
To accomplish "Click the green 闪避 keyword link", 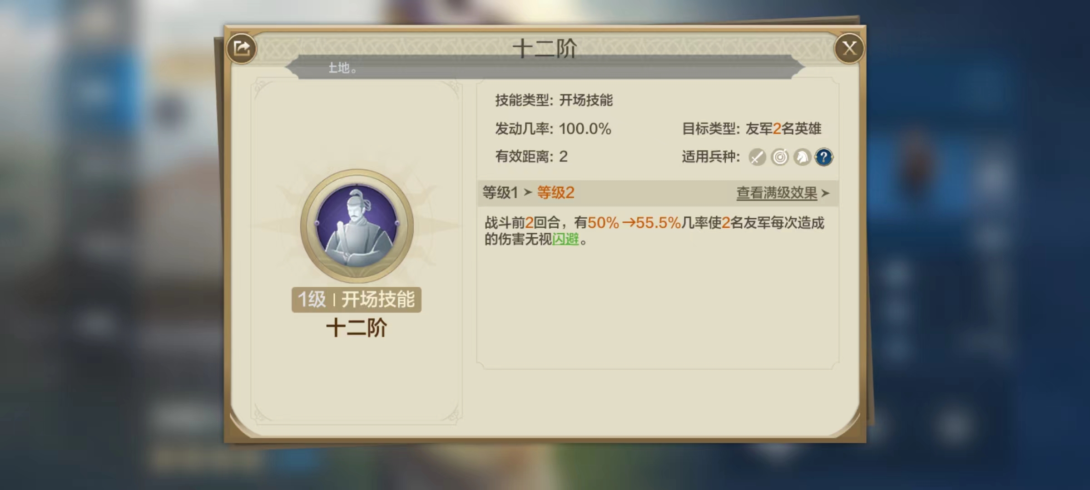I will [x=565, y=239].
